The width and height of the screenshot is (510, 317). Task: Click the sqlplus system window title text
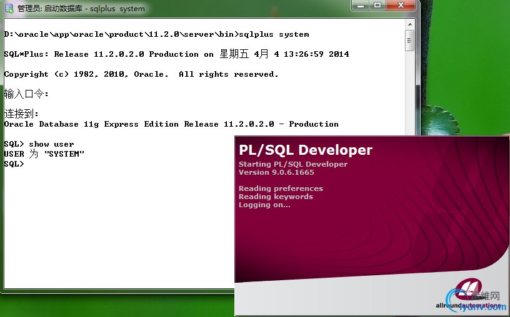(x=81, y=9)
